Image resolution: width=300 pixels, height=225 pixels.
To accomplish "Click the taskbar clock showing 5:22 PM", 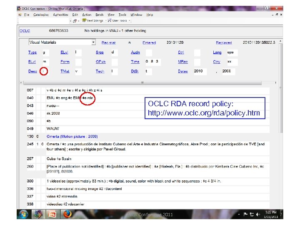I will click(271, 214).
